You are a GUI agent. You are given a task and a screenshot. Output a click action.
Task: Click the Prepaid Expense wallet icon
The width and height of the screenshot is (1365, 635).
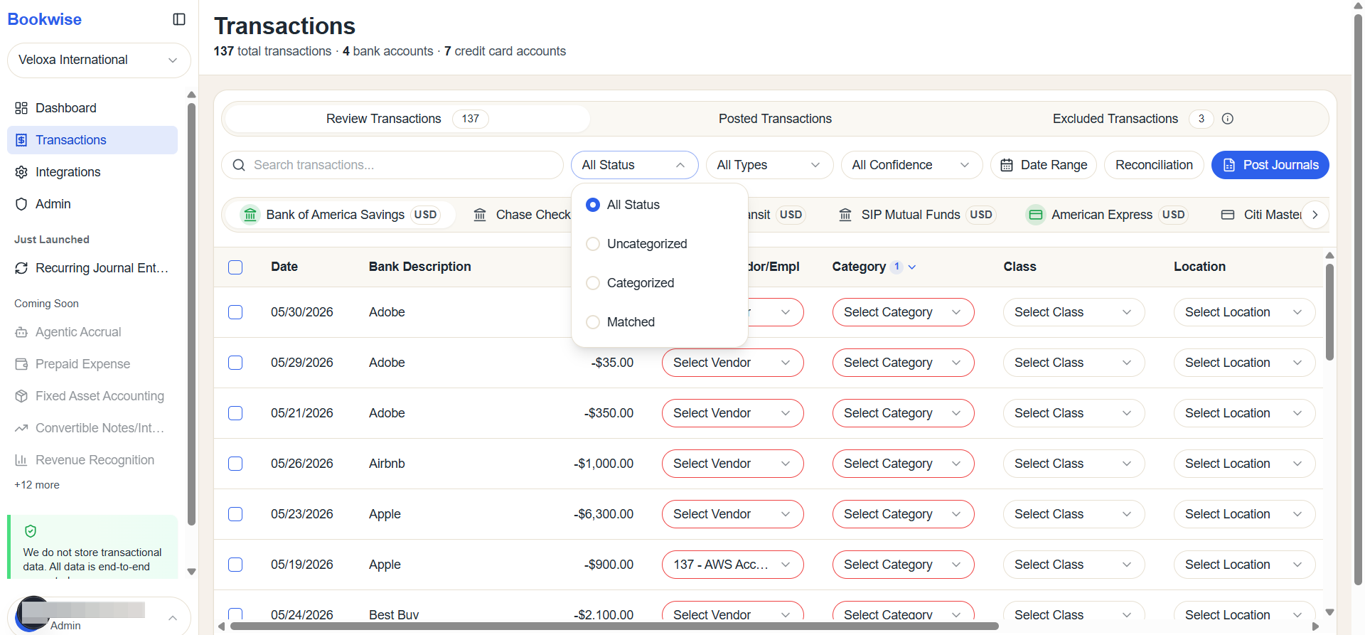(21, 364)
